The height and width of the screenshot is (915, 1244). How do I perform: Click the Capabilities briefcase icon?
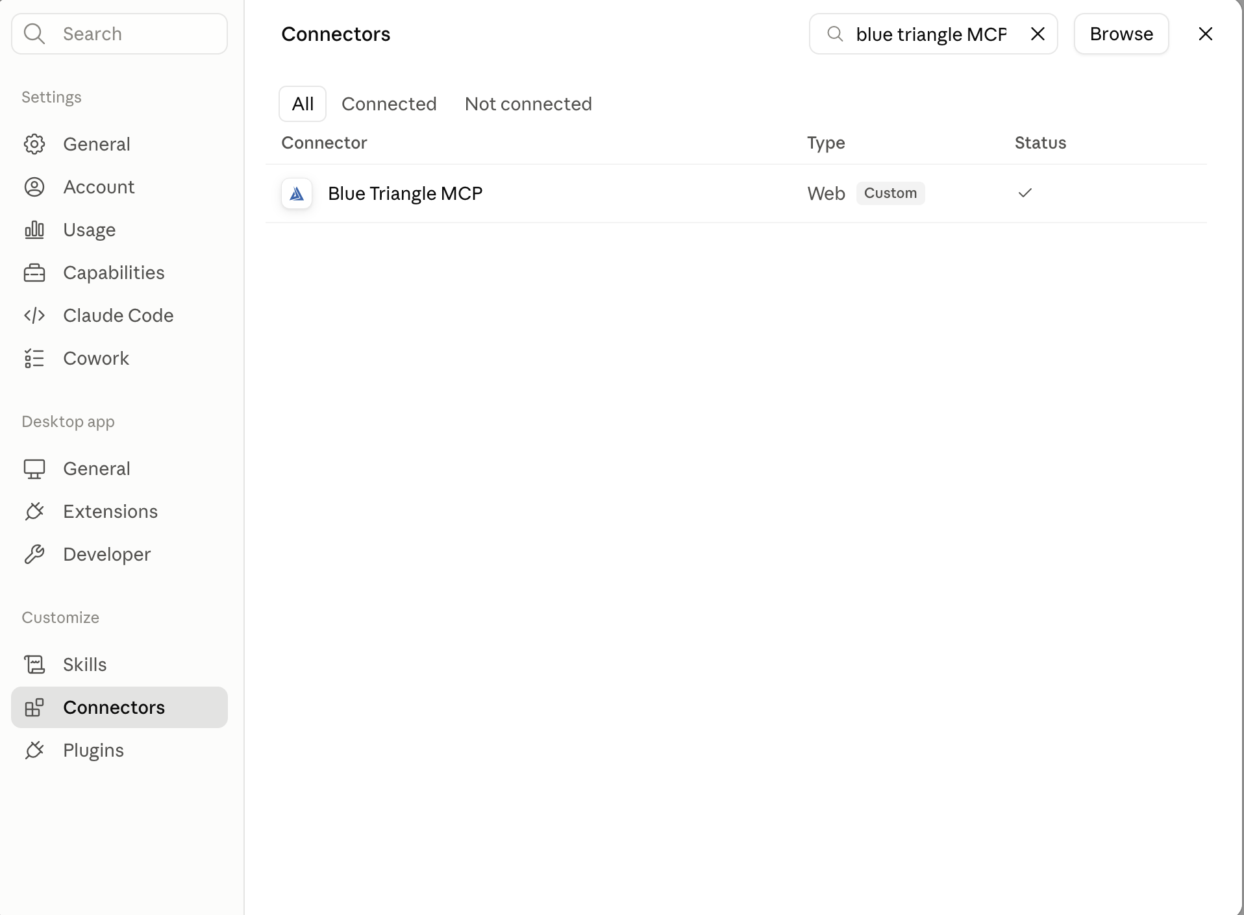pos(34,273)
